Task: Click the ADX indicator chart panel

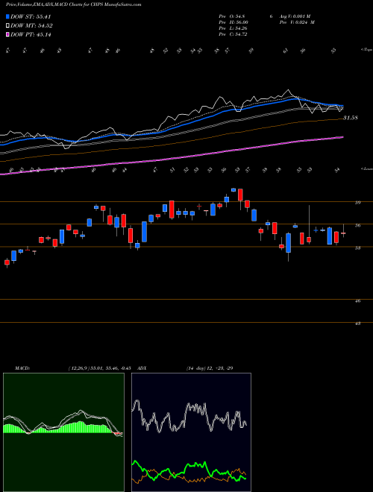Action: 191,432
